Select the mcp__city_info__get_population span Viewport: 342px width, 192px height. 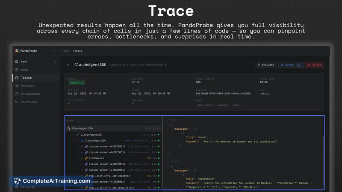(113, 187)
